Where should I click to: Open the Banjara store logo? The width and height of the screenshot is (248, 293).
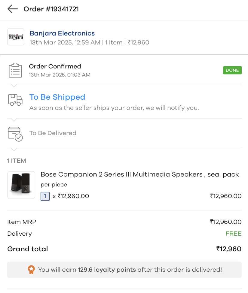(x=16, y=37)
